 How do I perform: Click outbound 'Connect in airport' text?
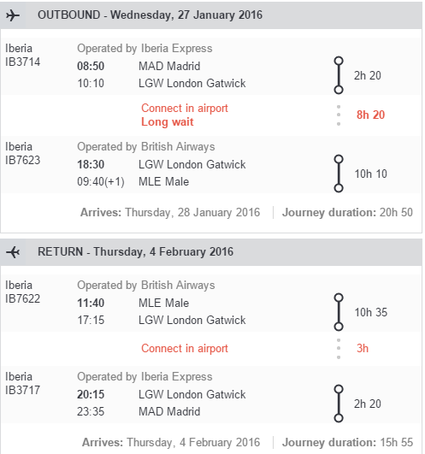(185, 109)
